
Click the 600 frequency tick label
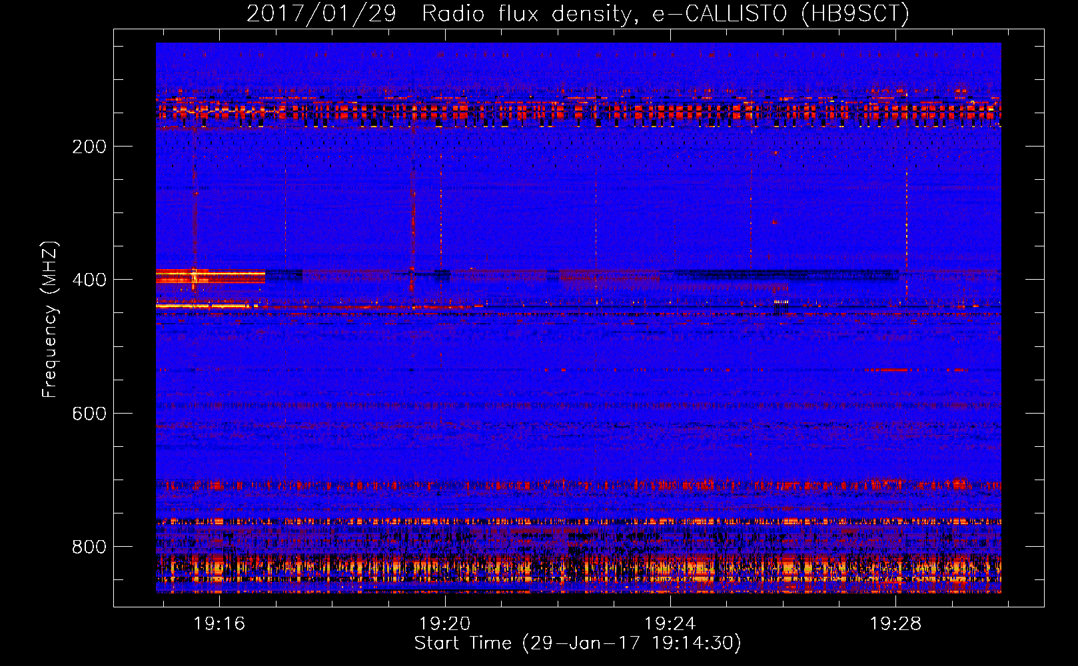(89, 414)
